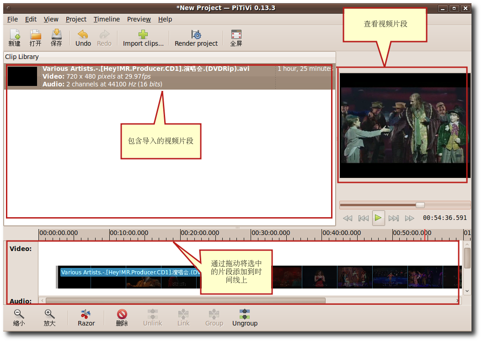Click the Group icon
The height and width of the screenshot is (342, 482).
coord(214,318)
